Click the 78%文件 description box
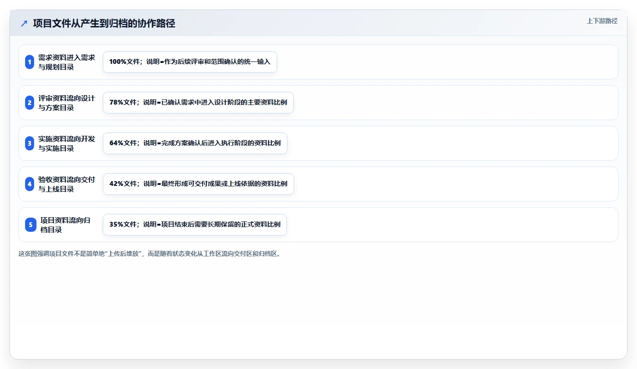Viewport: 637px width, 369px height. pyautogui.click(x=198, y=103)
